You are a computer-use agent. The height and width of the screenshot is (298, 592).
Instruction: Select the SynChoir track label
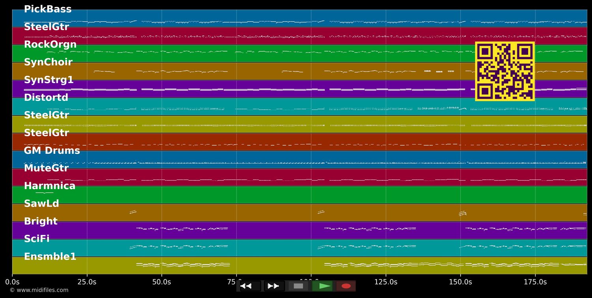click(48, 62)
